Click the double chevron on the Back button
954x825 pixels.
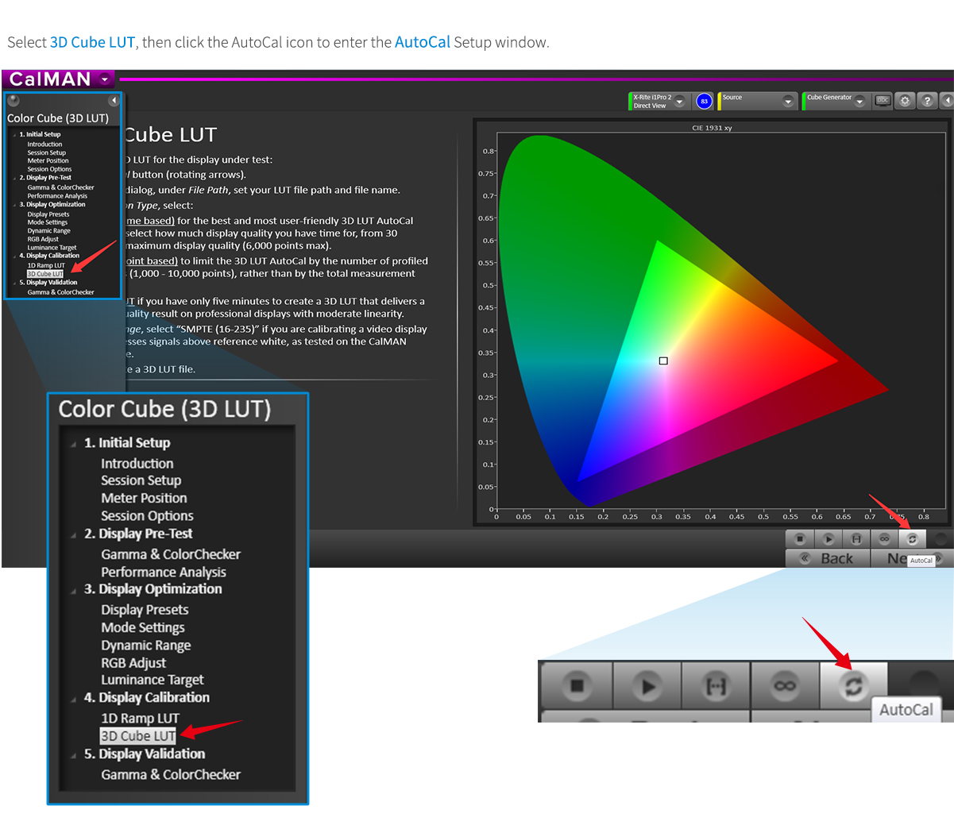click(x=805, y=558)
